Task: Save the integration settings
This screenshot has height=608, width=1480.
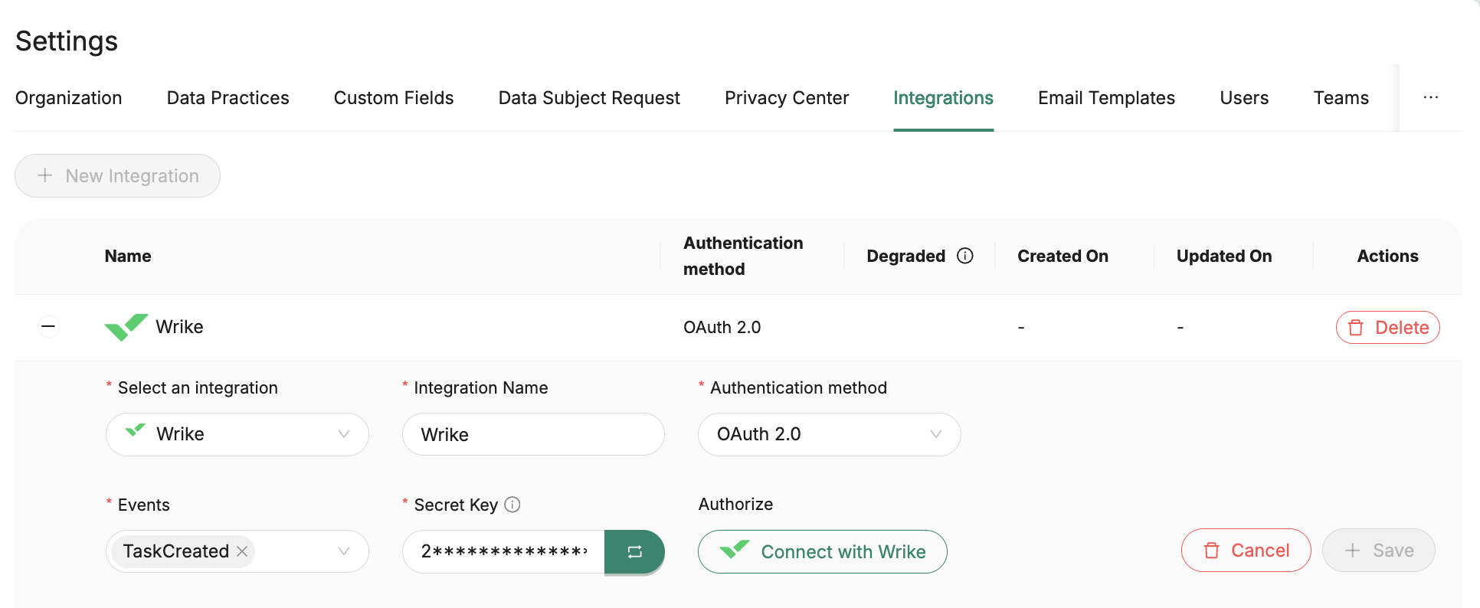Action: (1378, 551)
